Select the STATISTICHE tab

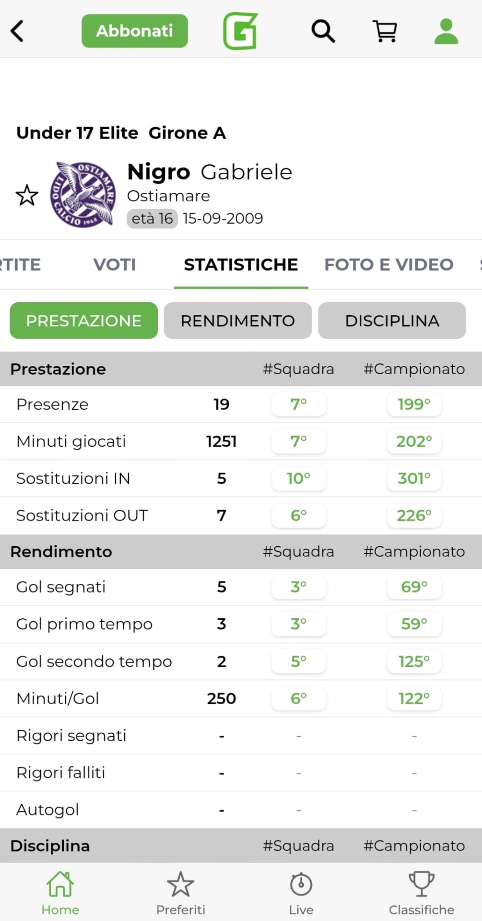click(x=241, y=264)
